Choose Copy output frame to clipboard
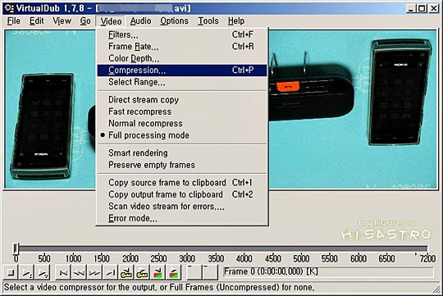Screen dimensions: 443x296 click(x=182, y=194)
